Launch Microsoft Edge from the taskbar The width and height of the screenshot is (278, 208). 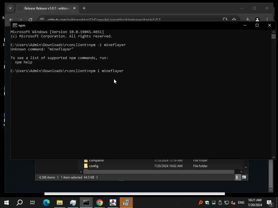46,203
